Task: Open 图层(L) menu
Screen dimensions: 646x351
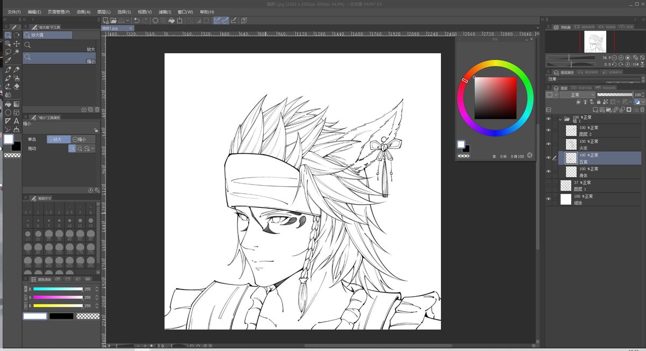Action: click(x=104, y=12)
